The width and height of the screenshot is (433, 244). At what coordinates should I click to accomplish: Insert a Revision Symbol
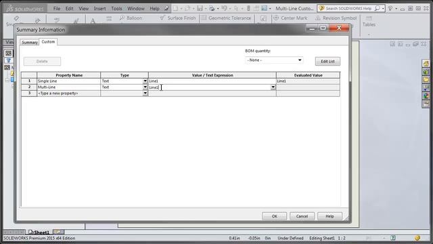tap(336, 18)
